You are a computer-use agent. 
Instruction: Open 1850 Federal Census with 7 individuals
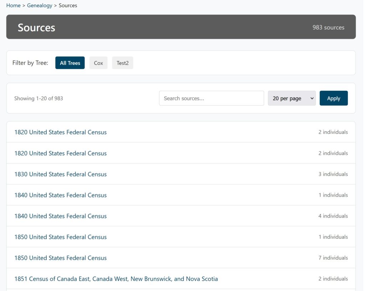60,258
